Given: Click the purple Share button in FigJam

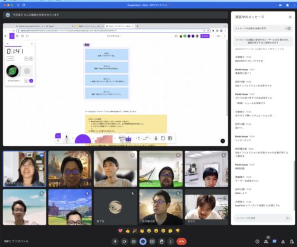Looking at the screenshot, I should click(x=205, y=36).
